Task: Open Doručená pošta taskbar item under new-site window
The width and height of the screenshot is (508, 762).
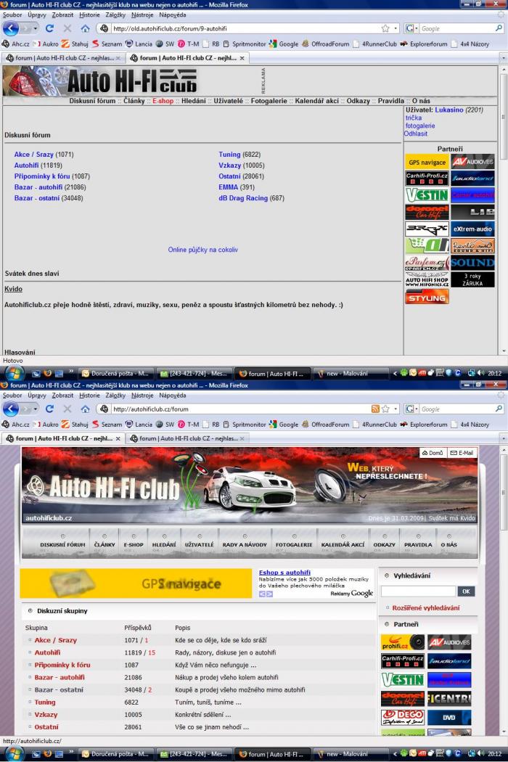Action: 115,754
